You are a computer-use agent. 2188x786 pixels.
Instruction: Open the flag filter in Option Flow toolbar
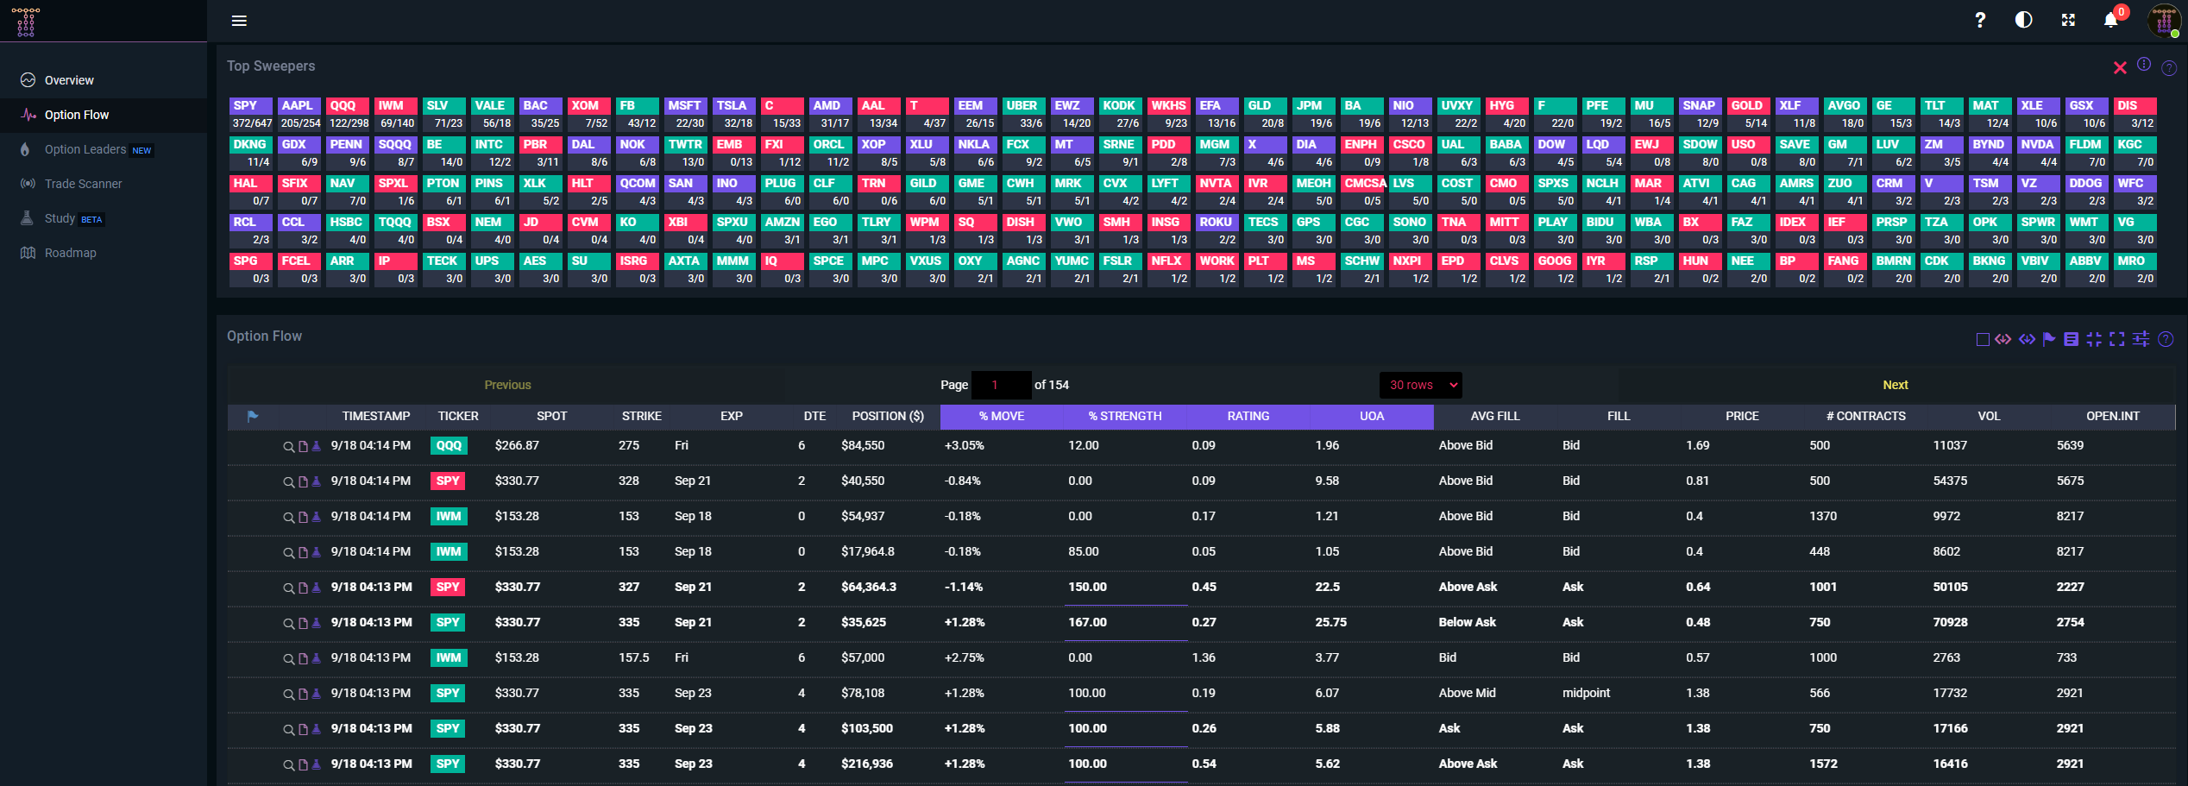click(2050, 340)
